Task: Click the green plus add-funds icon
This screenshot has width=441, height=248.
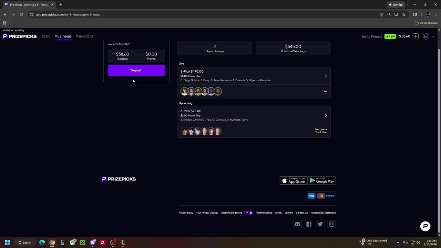Action: coord(416,37)
